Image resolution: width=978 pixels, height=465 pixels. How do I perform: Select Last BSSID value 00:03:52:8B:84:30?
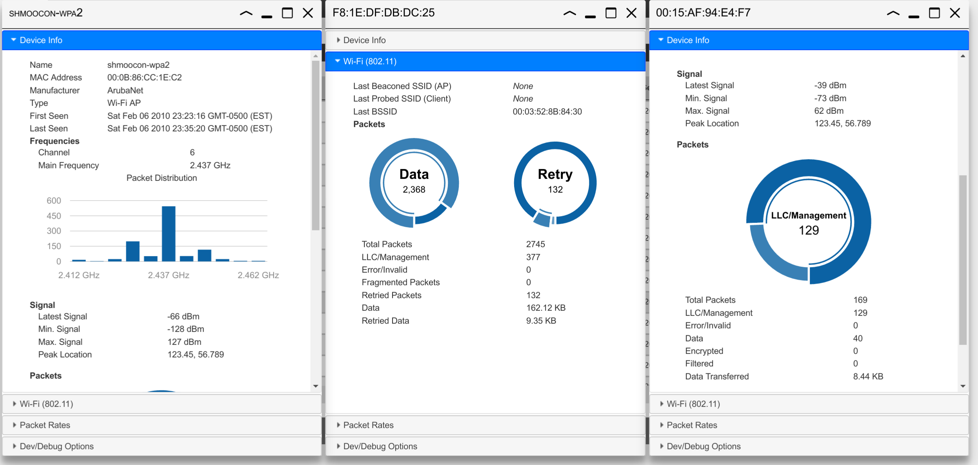pos(547,111)
